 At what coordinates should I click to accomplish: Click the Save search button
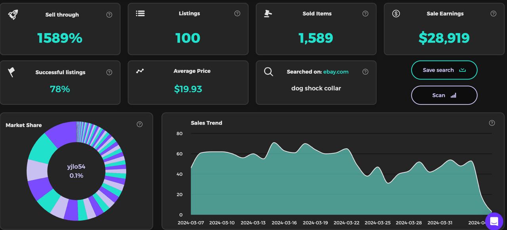click(444, 70)
